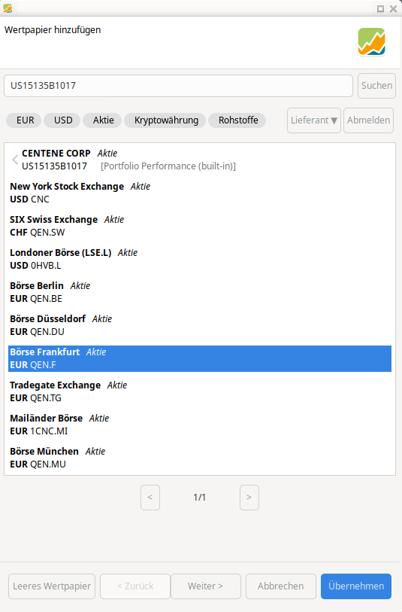
Task: Click the Zurück button
Action: click(x=135, y=586)
